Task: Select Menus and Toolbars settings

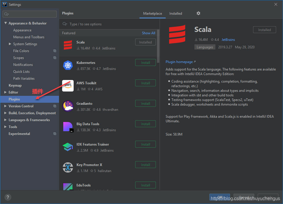Action: tap(29, 37)
